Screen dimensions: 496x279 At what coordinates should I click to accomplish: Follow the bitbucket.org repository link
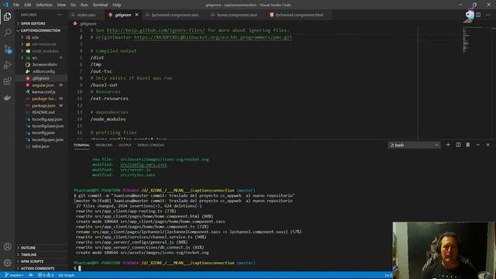(213, 37)
